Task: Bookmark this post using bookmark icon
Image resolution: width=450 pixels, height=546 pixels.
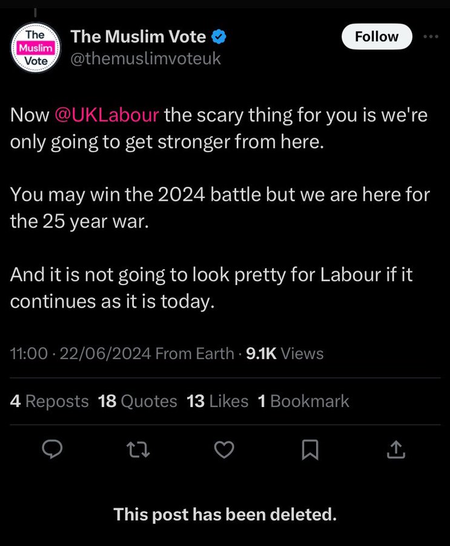Action: click(x=310, y=450)
